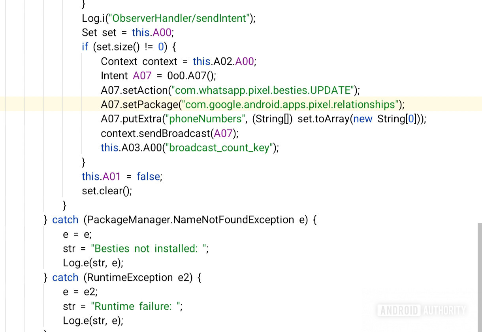Click the RuntimeException type in catch clause

coord(128,278)
